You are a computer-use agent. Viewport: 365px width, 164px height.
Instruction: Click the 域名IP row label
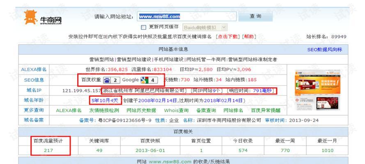[x=34, y=90]
